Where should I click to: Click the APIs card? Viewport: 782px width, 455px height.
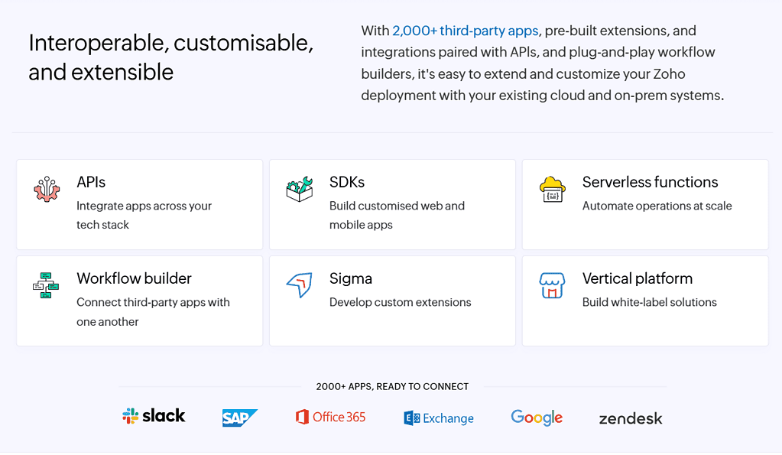[x=139, y=204]
